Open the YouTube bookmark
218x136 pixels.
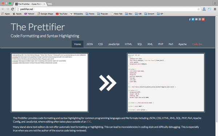pos(61,14)
